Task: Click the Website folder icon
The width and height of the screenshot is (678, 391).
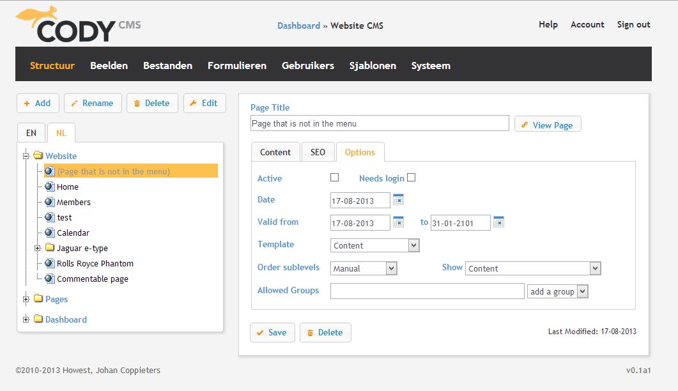Action: coord(38,155)
